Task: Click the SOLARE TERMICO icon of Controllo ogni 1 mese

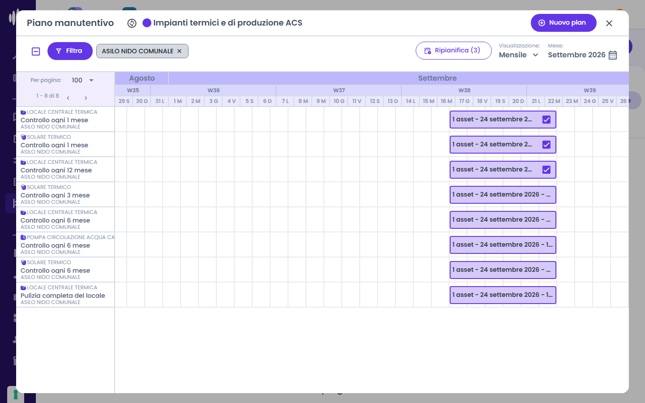Action: [x=23, y=137]
